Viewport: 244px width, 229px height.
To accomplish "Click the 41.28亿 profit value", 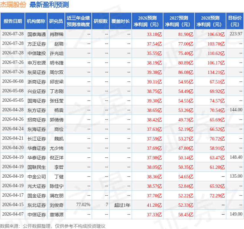I will tap(154, 205).
